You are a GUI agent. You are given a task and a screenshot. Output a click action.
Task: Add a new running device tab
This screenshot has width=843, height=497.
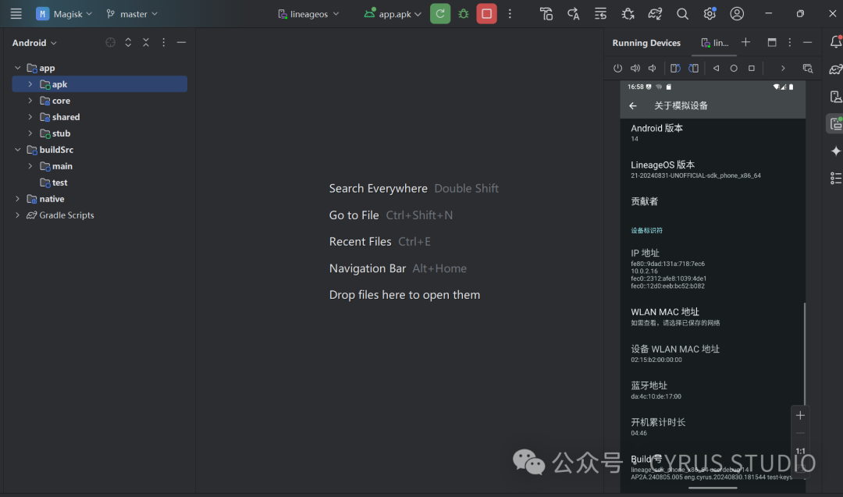click(745, 42)
